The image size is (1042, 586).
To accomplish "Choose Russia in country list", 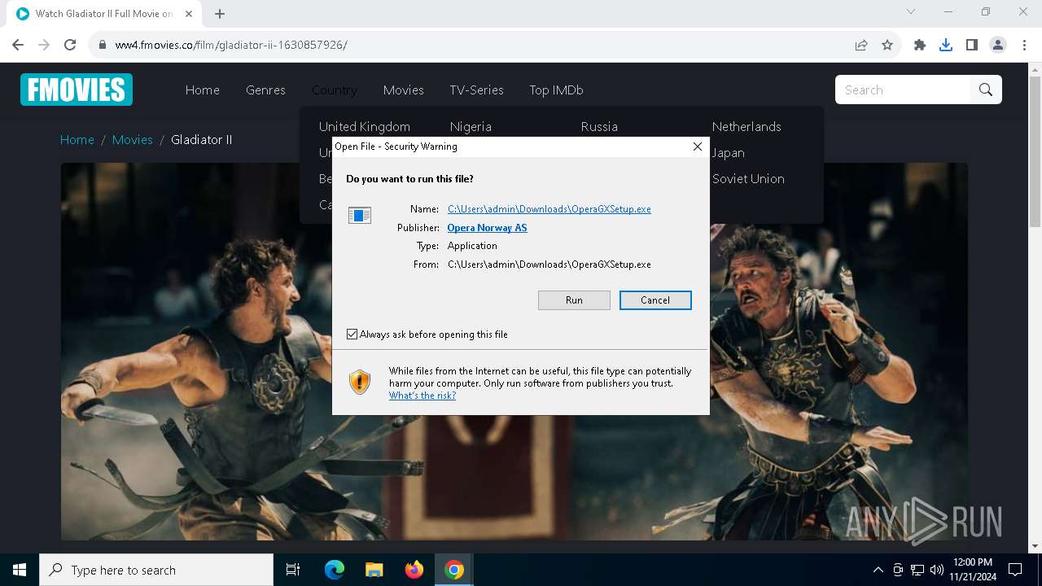I will [x=599, y=127].
